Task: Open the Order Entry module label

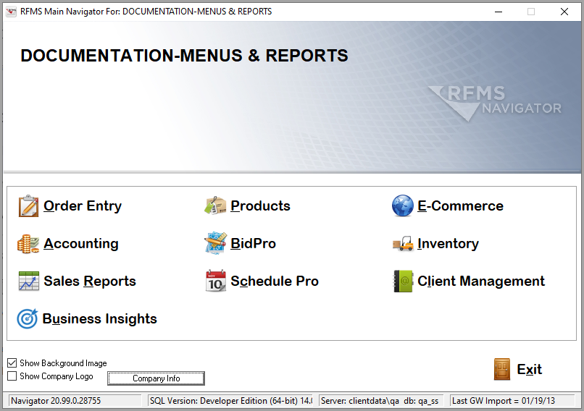Action: [83, 206]
